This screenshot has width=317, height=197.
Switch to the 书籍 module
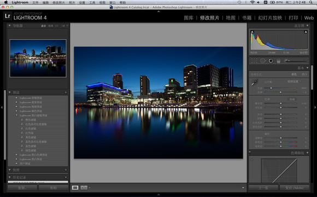tap(247, 18)
